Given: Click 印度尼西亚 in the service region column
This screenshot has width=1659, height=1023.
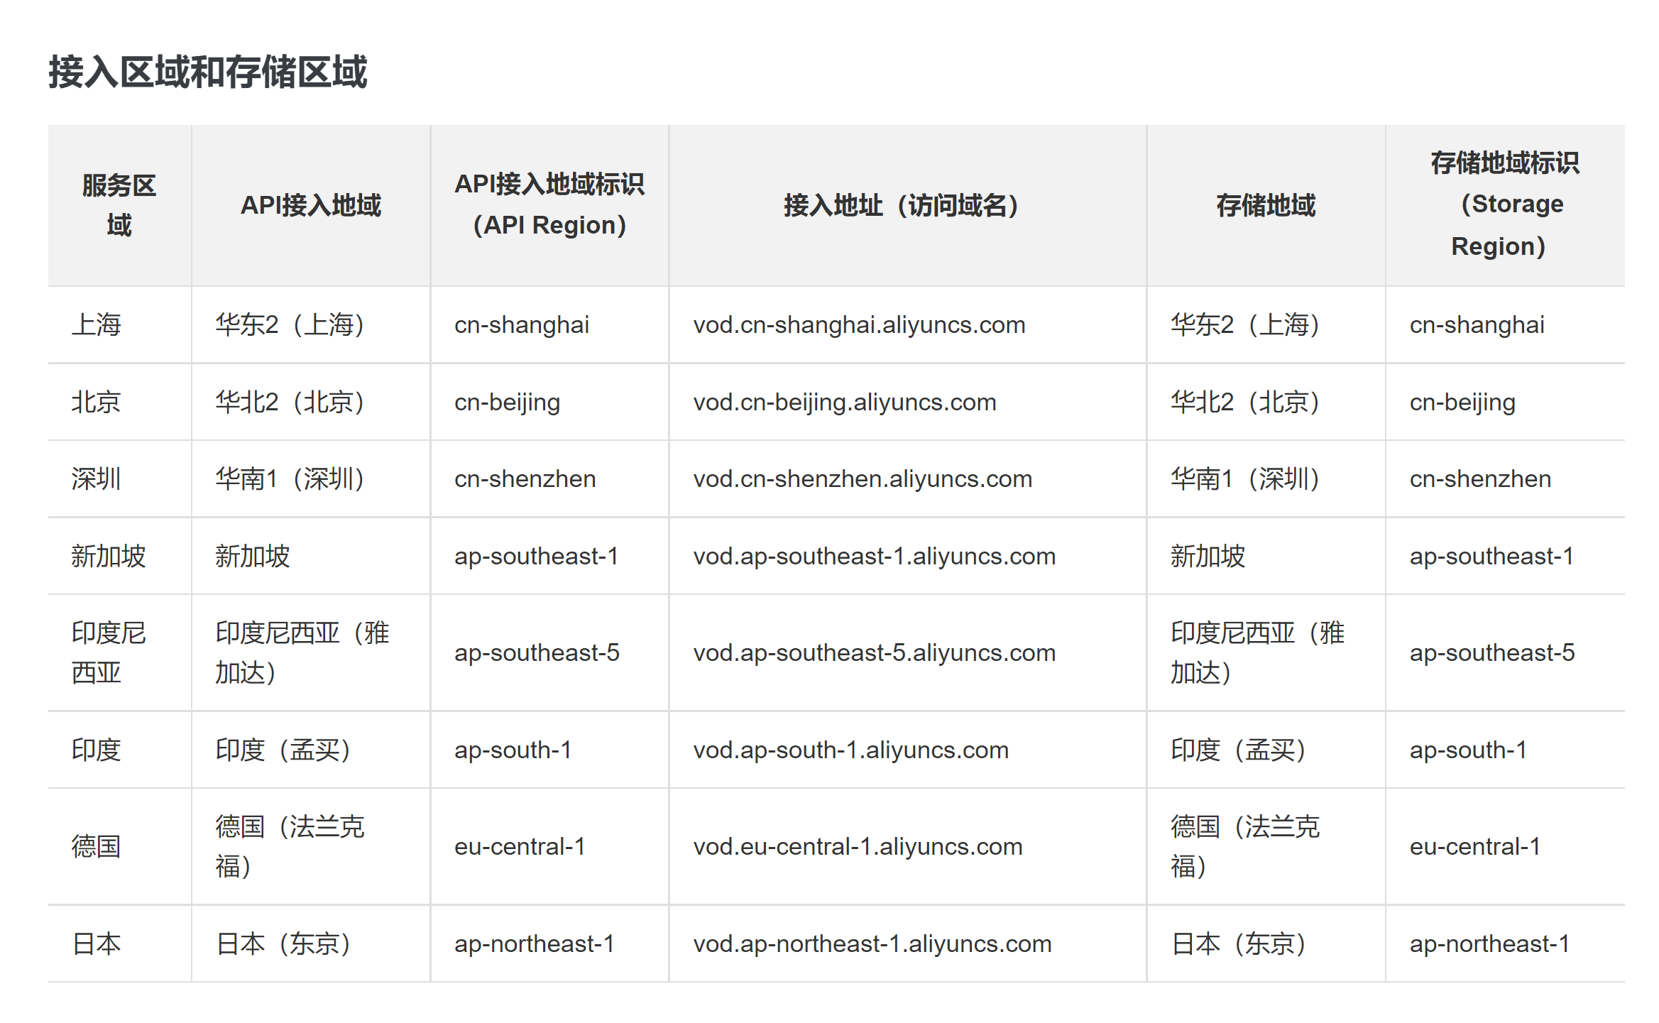Looking at the screenshot, I should pos(108,653).
